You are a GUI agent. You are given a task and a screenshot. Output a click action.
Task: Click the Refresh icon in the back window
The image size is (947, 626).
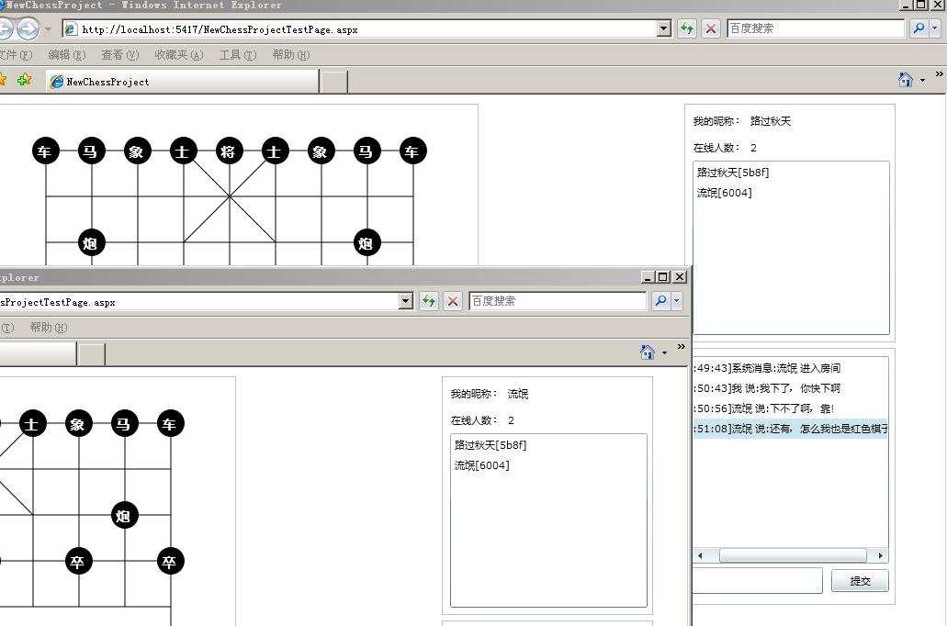tap(687, 28)
